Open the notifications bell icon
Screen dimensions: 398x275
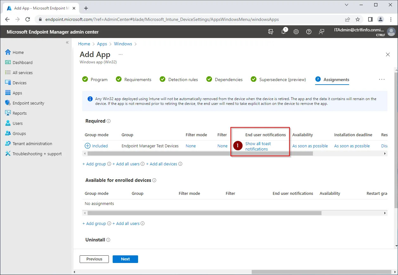(284, 32)
